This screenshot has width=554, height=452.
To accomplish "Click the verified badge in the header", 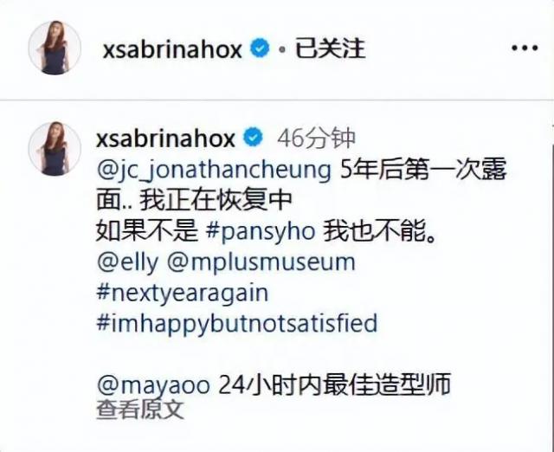I will pyautogui.click(x=260, y=48).
